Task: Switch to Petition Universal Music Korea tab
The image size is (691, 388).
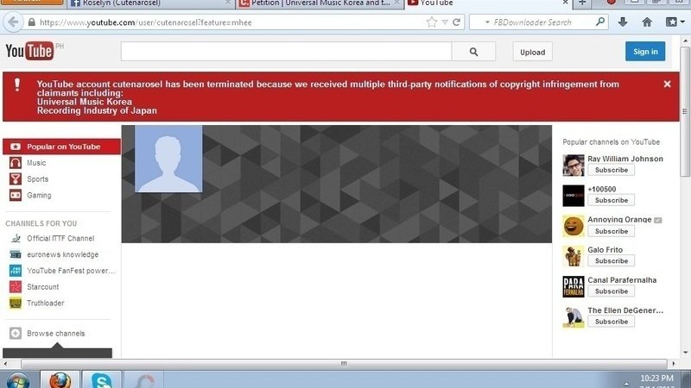Action: [x=320, y=3]
